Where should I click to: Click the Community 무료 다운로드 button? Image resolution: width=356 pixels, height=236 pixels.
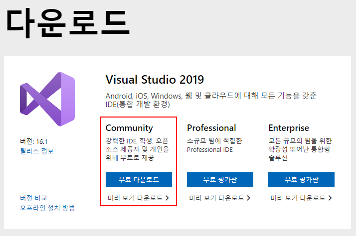[x=139, y=180]
